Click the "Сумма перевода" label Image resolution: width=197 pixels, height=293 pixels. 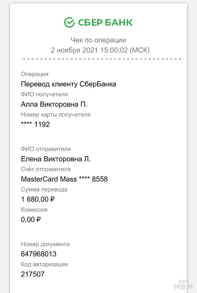pos(44,189)
